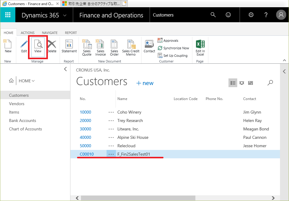Switch to the Japanese 取引先企業 browser tab
This screenshot has height=201, width=289.
tap(91, 4)
